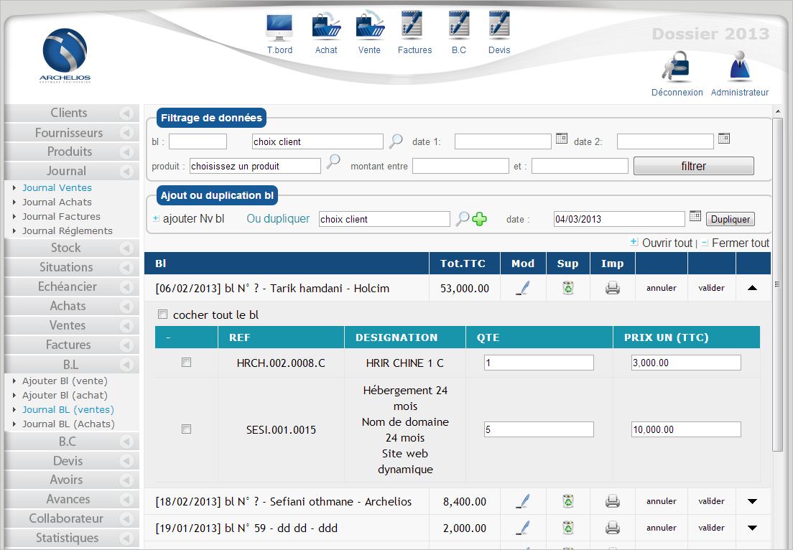Click the Achat basket icon

tap(326, 26)
